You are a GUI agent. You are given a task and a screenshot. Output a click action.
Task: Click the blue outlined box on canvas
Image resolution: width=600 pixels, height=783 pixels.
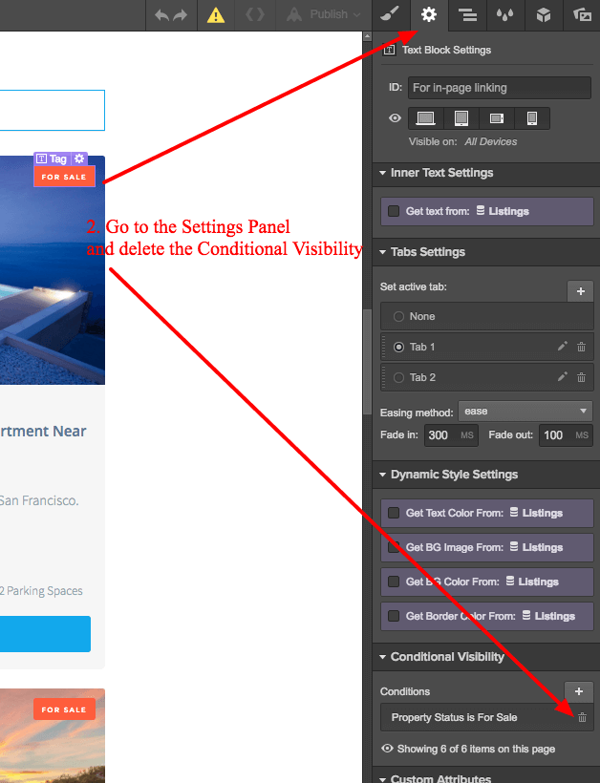pyautogui.click(x=52, y=111)
